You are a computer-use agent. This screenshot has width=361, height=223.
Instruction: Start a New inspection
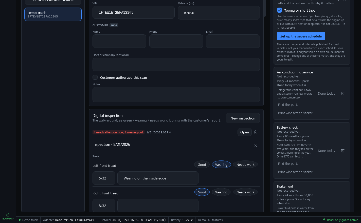[243, 118]
